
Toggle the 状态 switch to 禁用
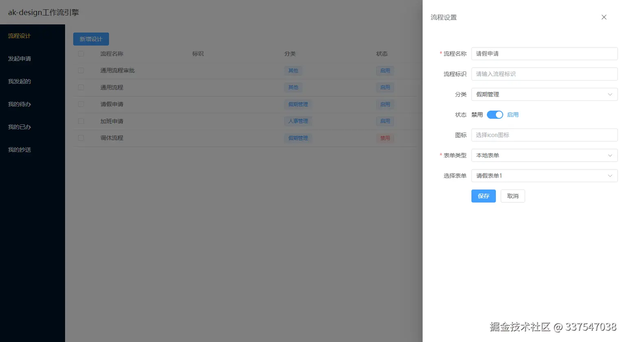[495, 115]
